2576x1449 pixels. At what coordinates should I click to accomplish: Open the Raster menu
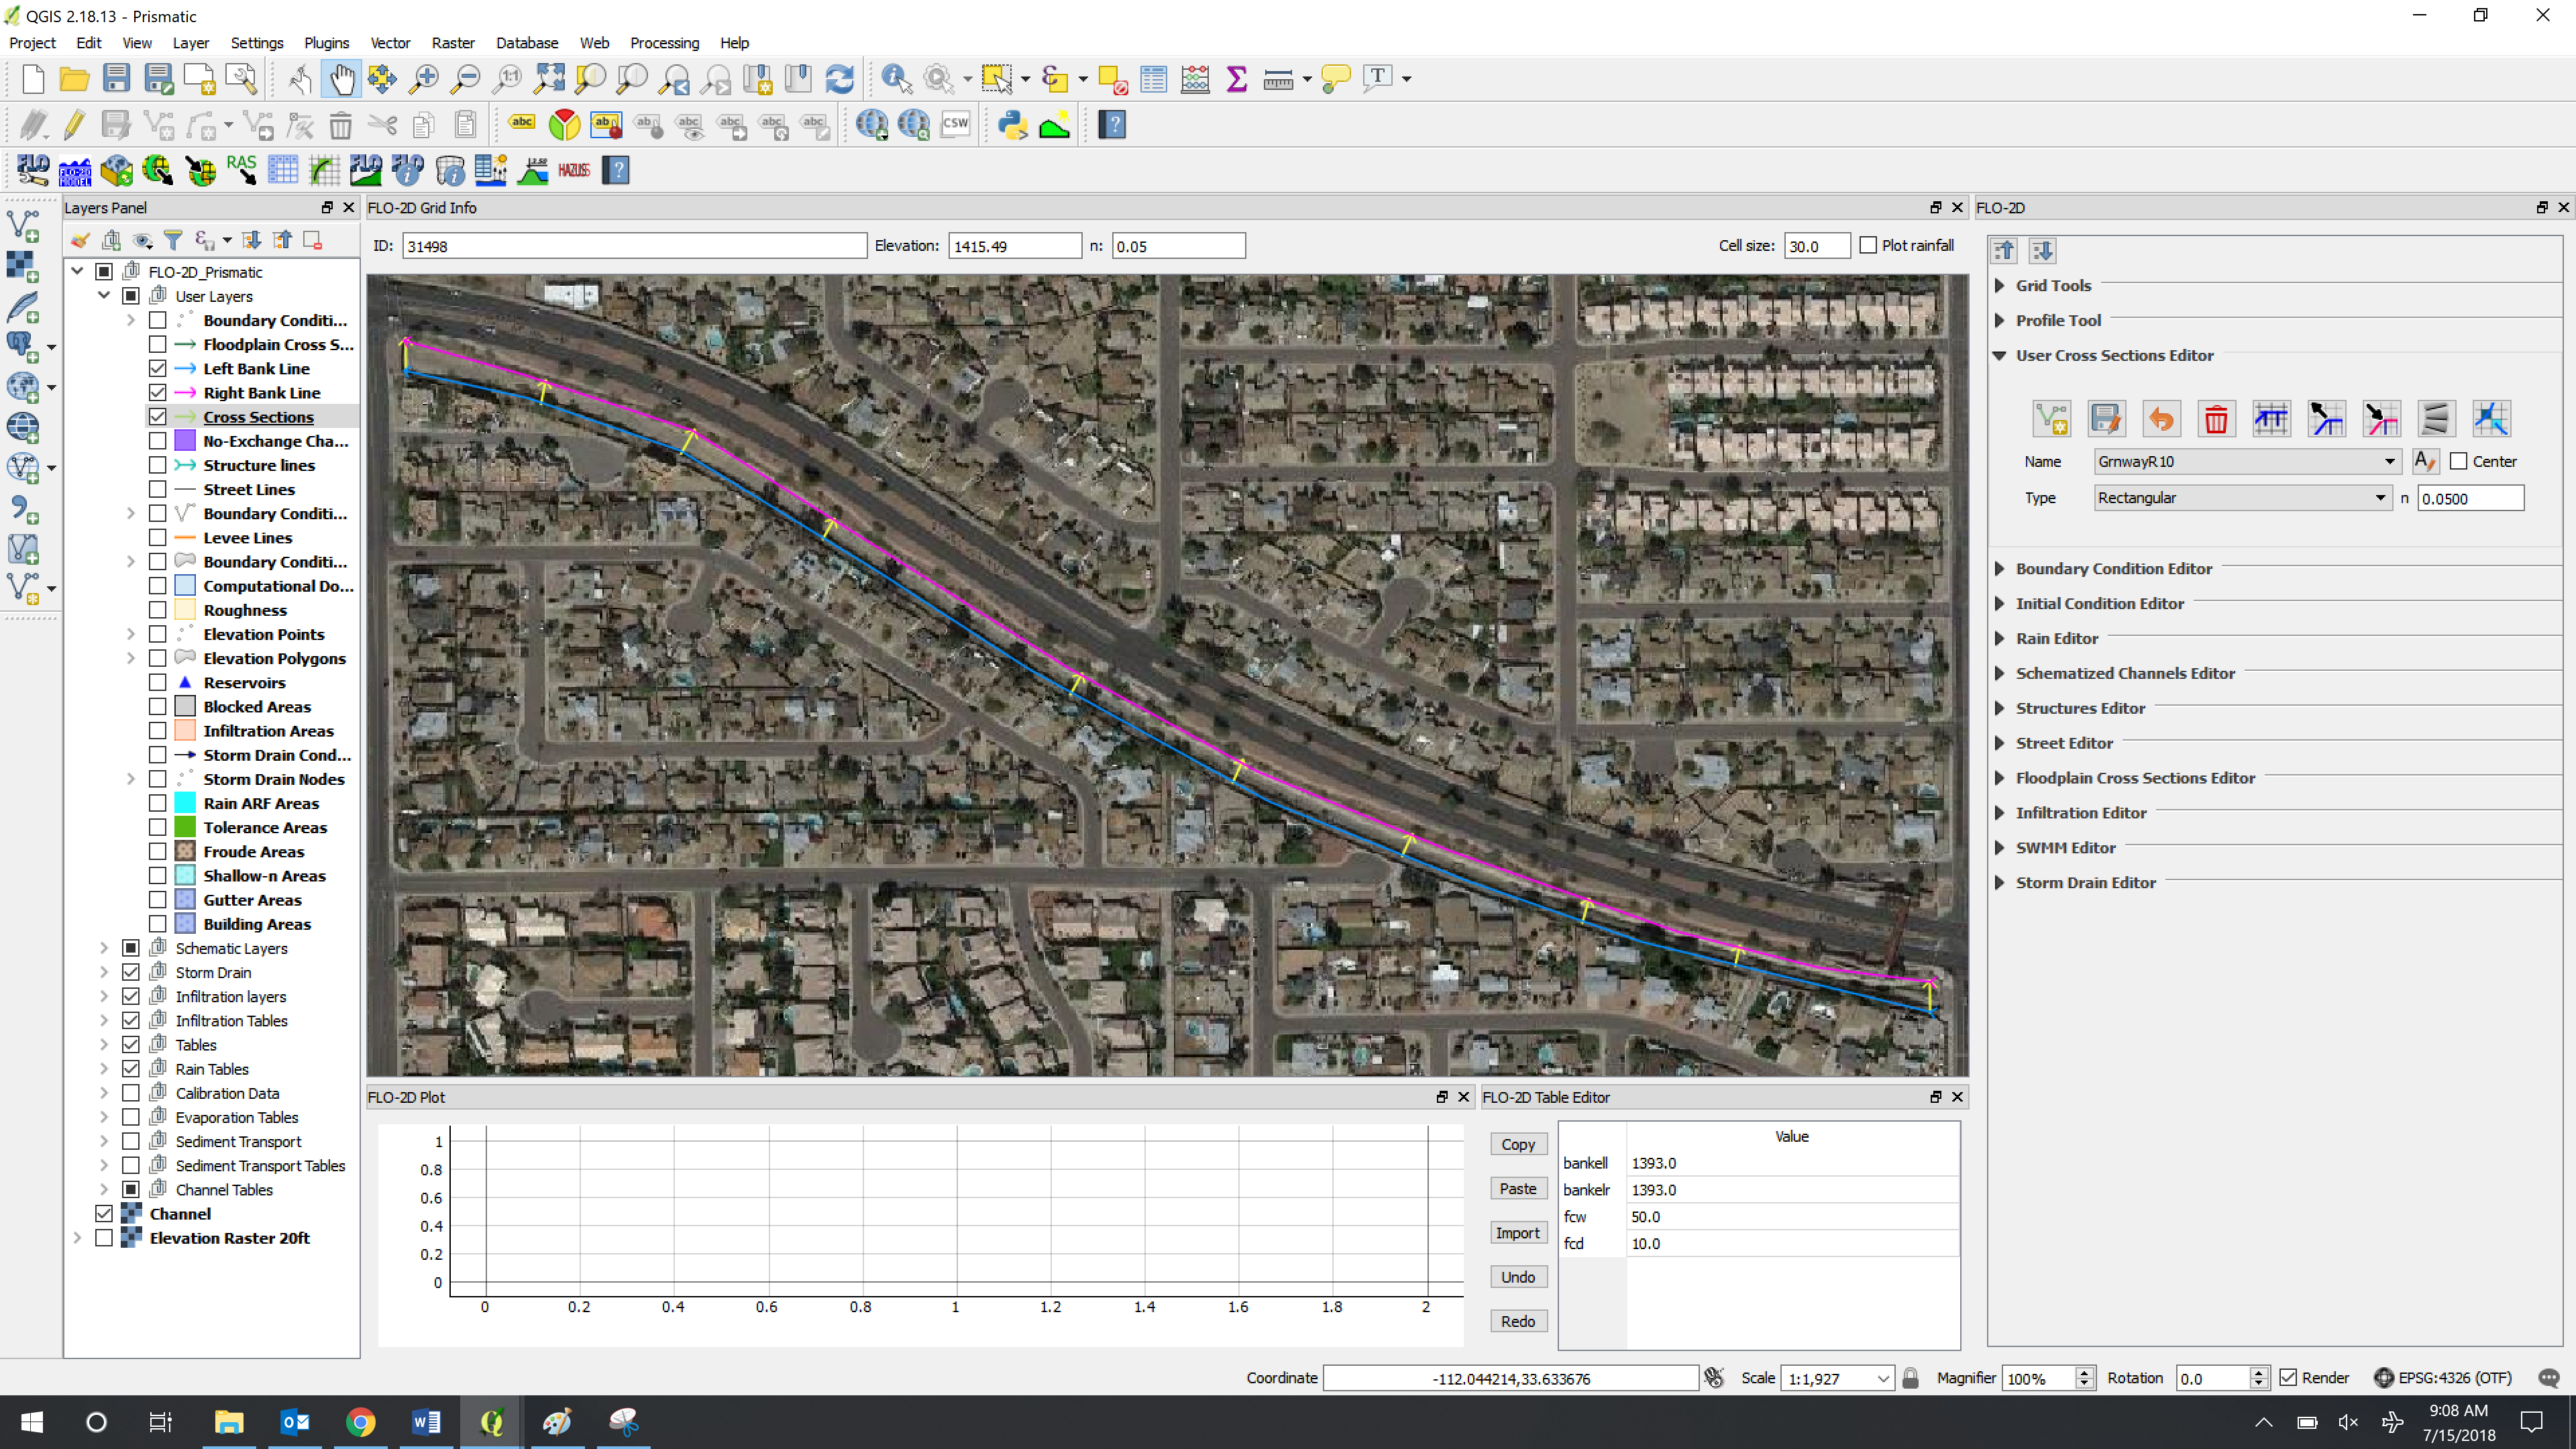tap(452, 43)
